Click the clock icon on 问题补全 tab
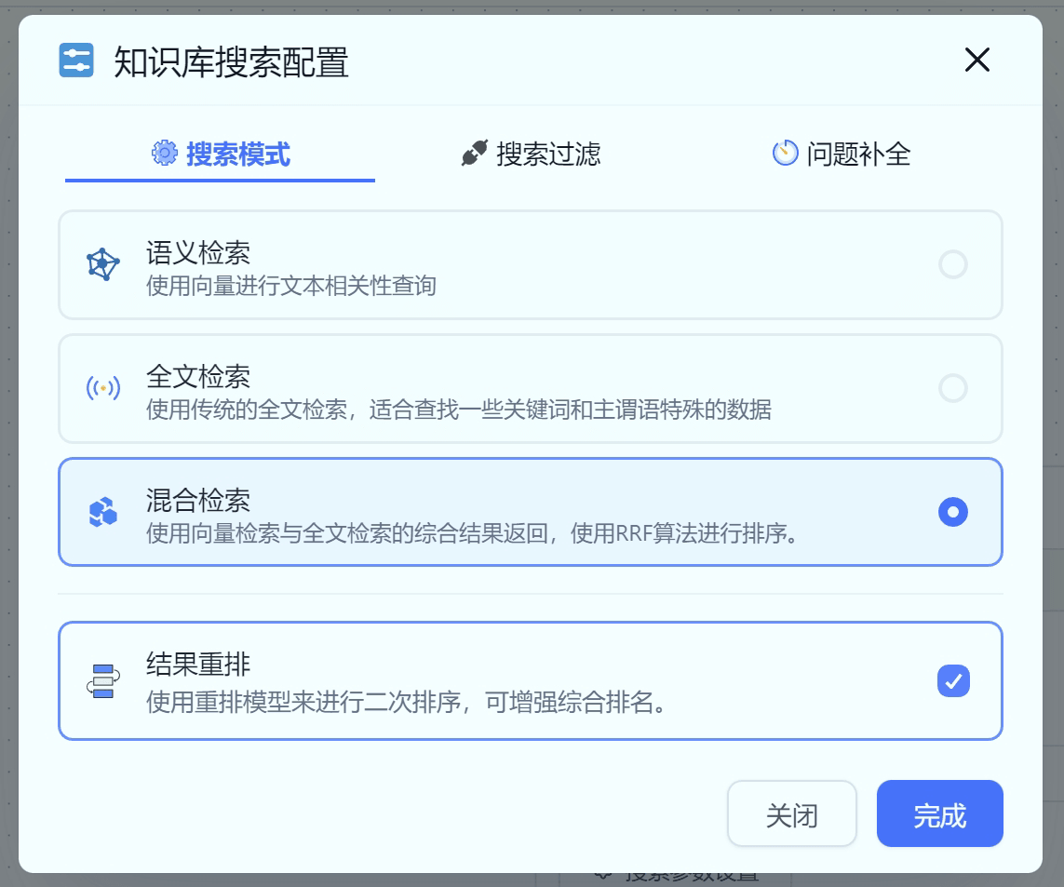 click(x=785, y=154)
